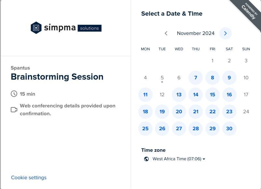
Task: Select November 25 date
Action: (x=145, y=129)
